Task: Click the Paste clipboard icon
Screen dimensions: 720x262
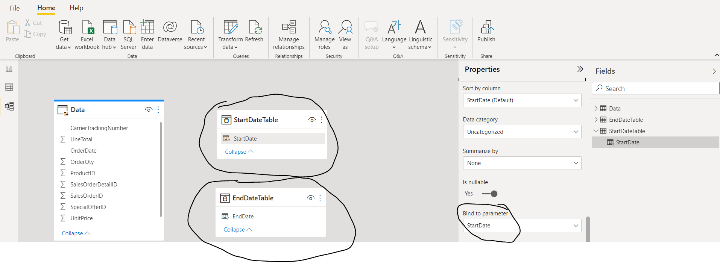Action: [x=12, y=27]
